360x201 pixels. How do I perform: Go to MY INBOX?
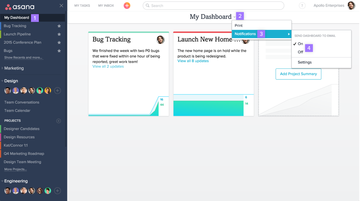coord(106,5)
